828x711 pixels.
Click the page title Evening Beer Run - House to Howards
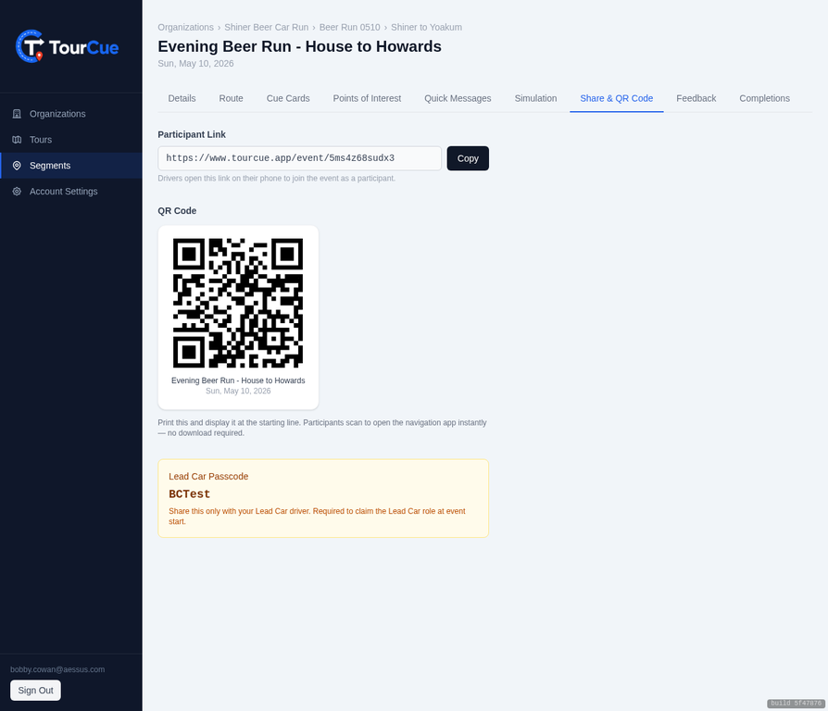pos(299,46)
